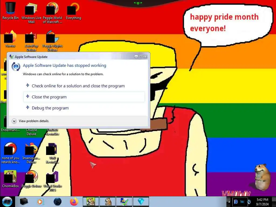Open Firefox from the taskbar
The height and width of the screenshot is (207, 276).
(74, 202)
